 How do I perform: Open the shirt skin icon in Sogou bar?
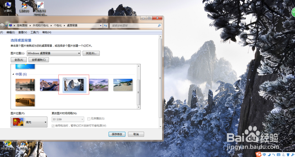point(288,155)
